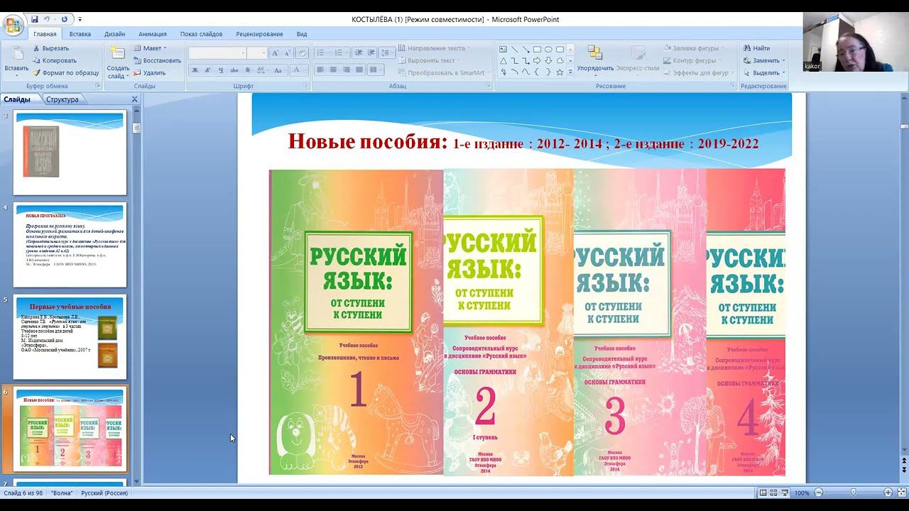
Task: Toggle underline (Ч) formatting
Action: 220,70
